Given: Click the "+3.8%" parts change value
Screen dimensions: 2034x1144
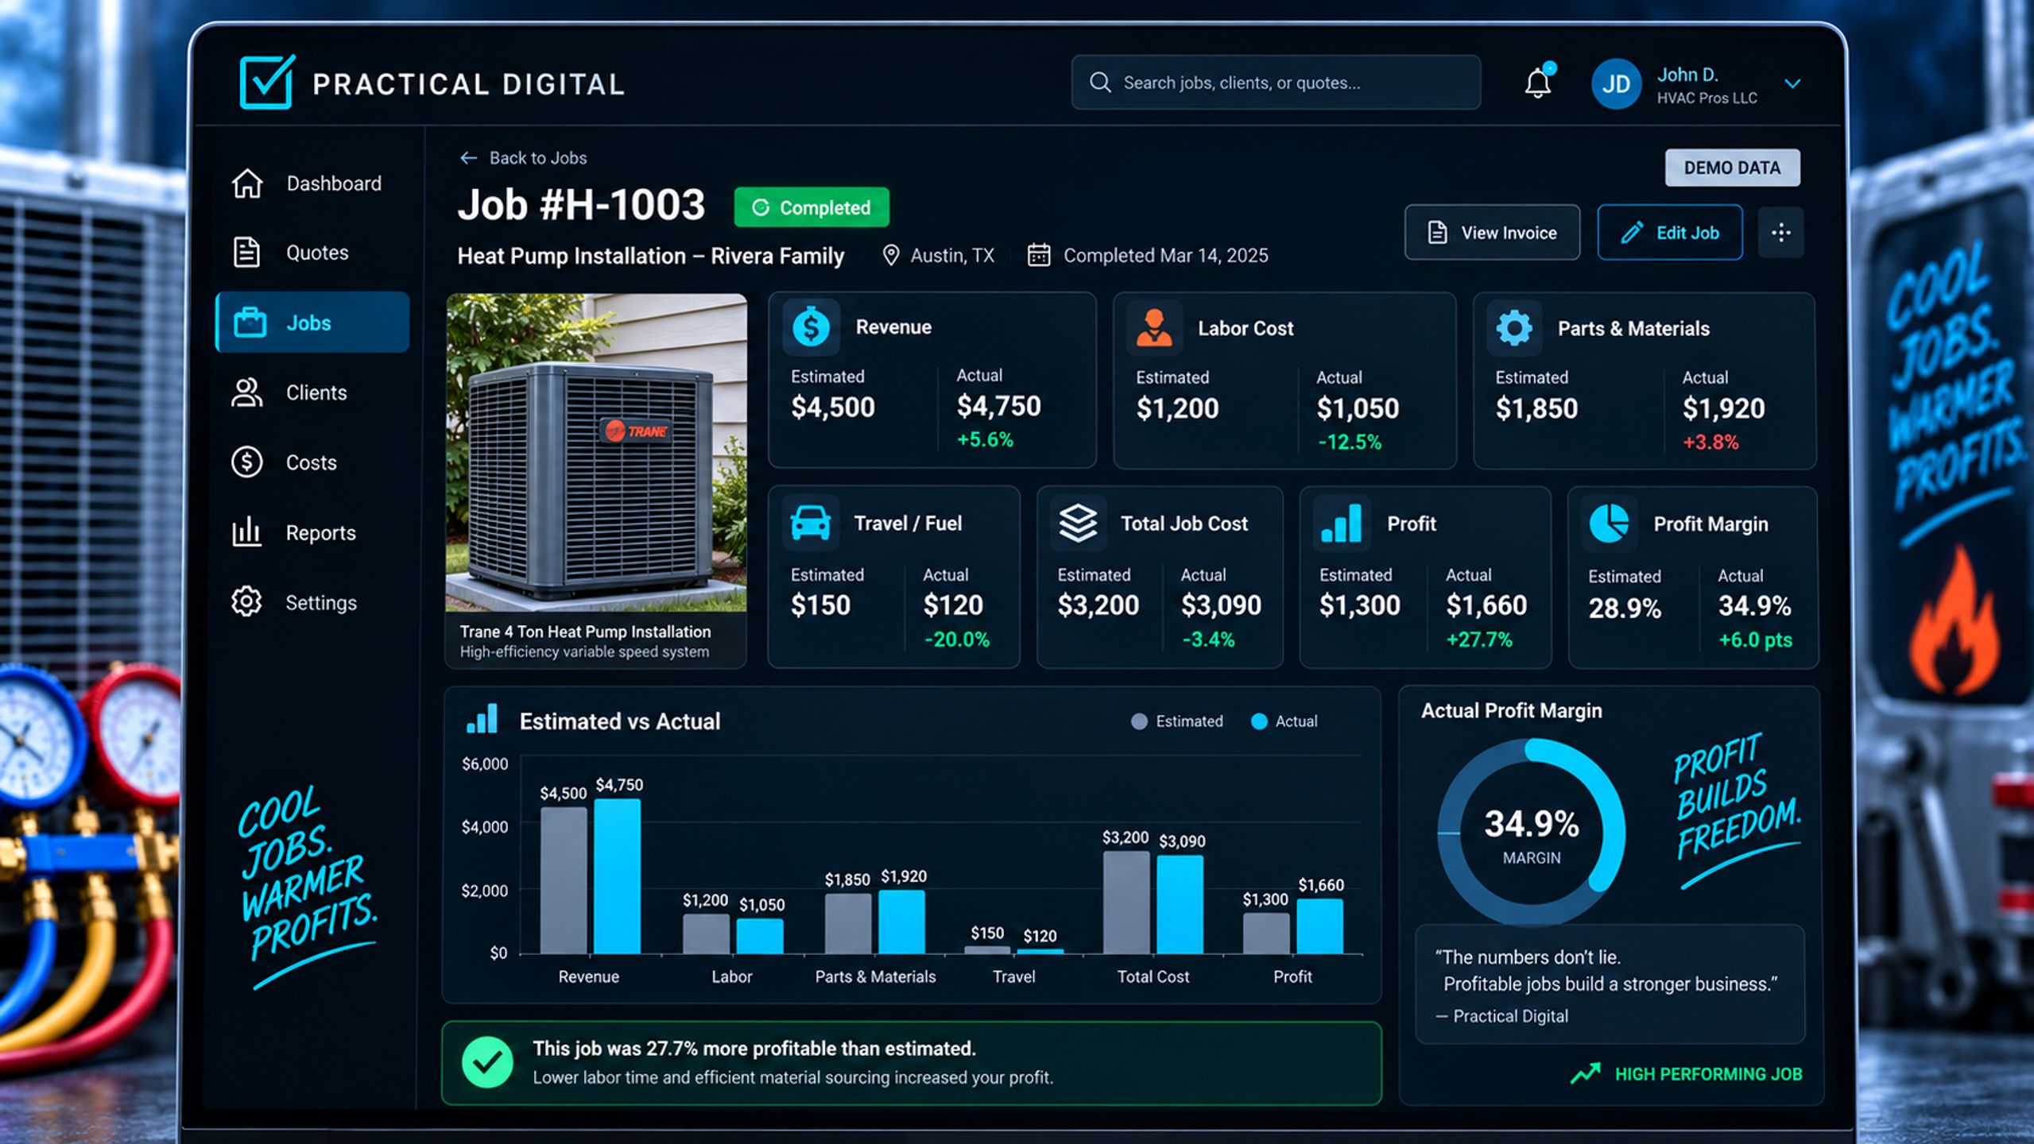Looking at the screenshot, I should pos(1710,443).
